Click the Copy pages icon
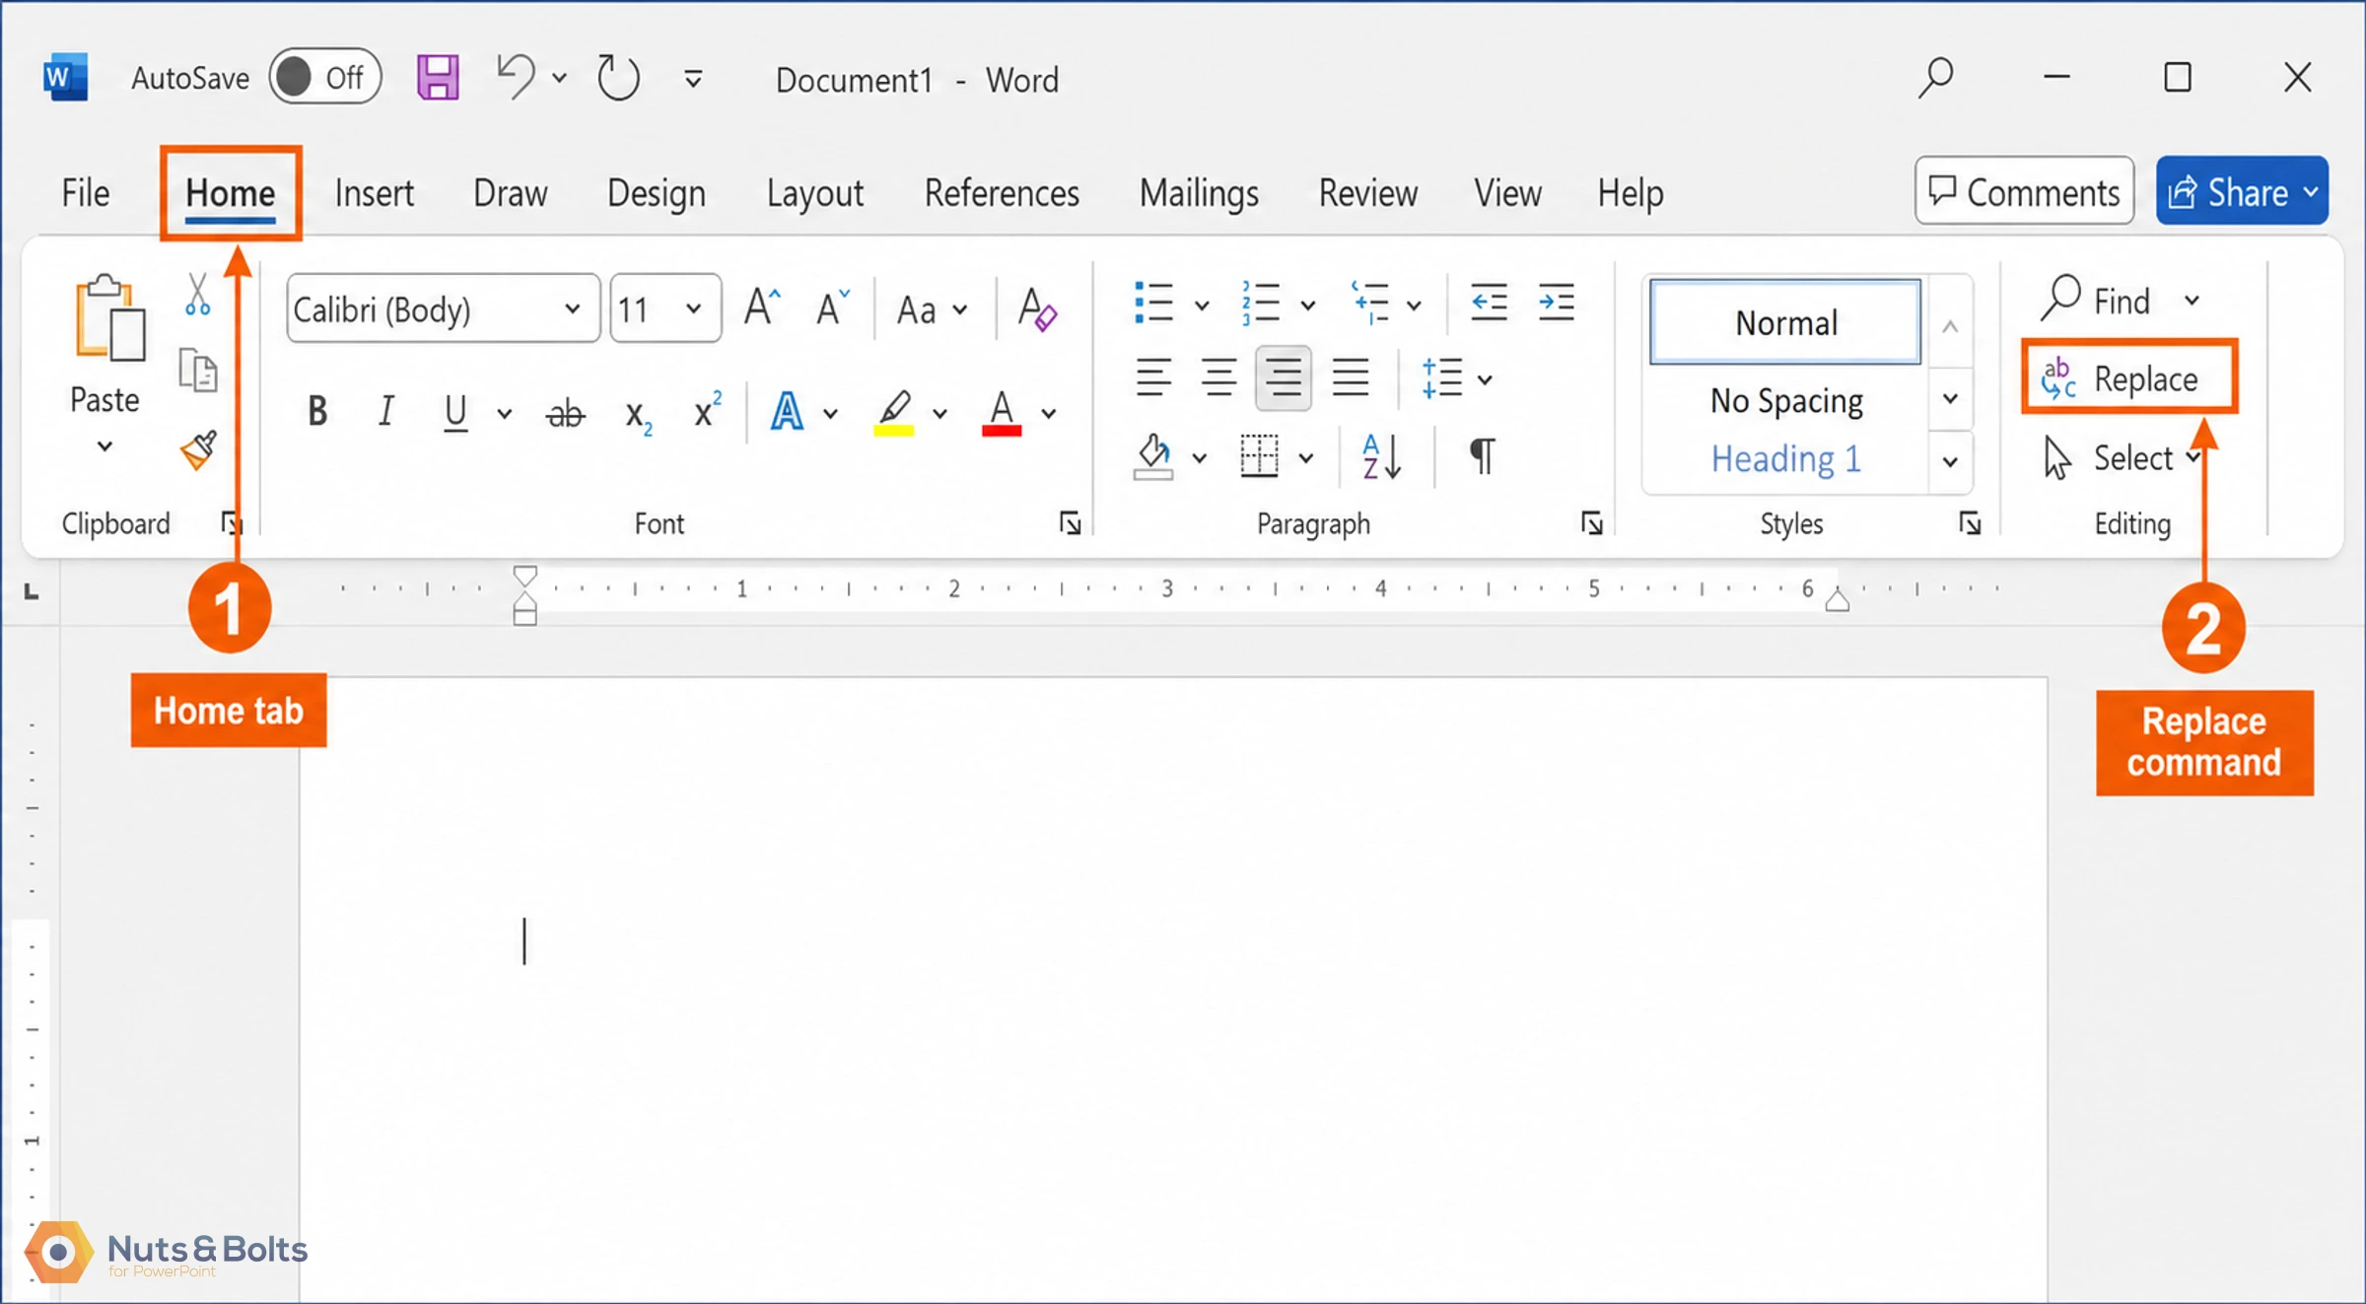 click(x=198, y=372)
